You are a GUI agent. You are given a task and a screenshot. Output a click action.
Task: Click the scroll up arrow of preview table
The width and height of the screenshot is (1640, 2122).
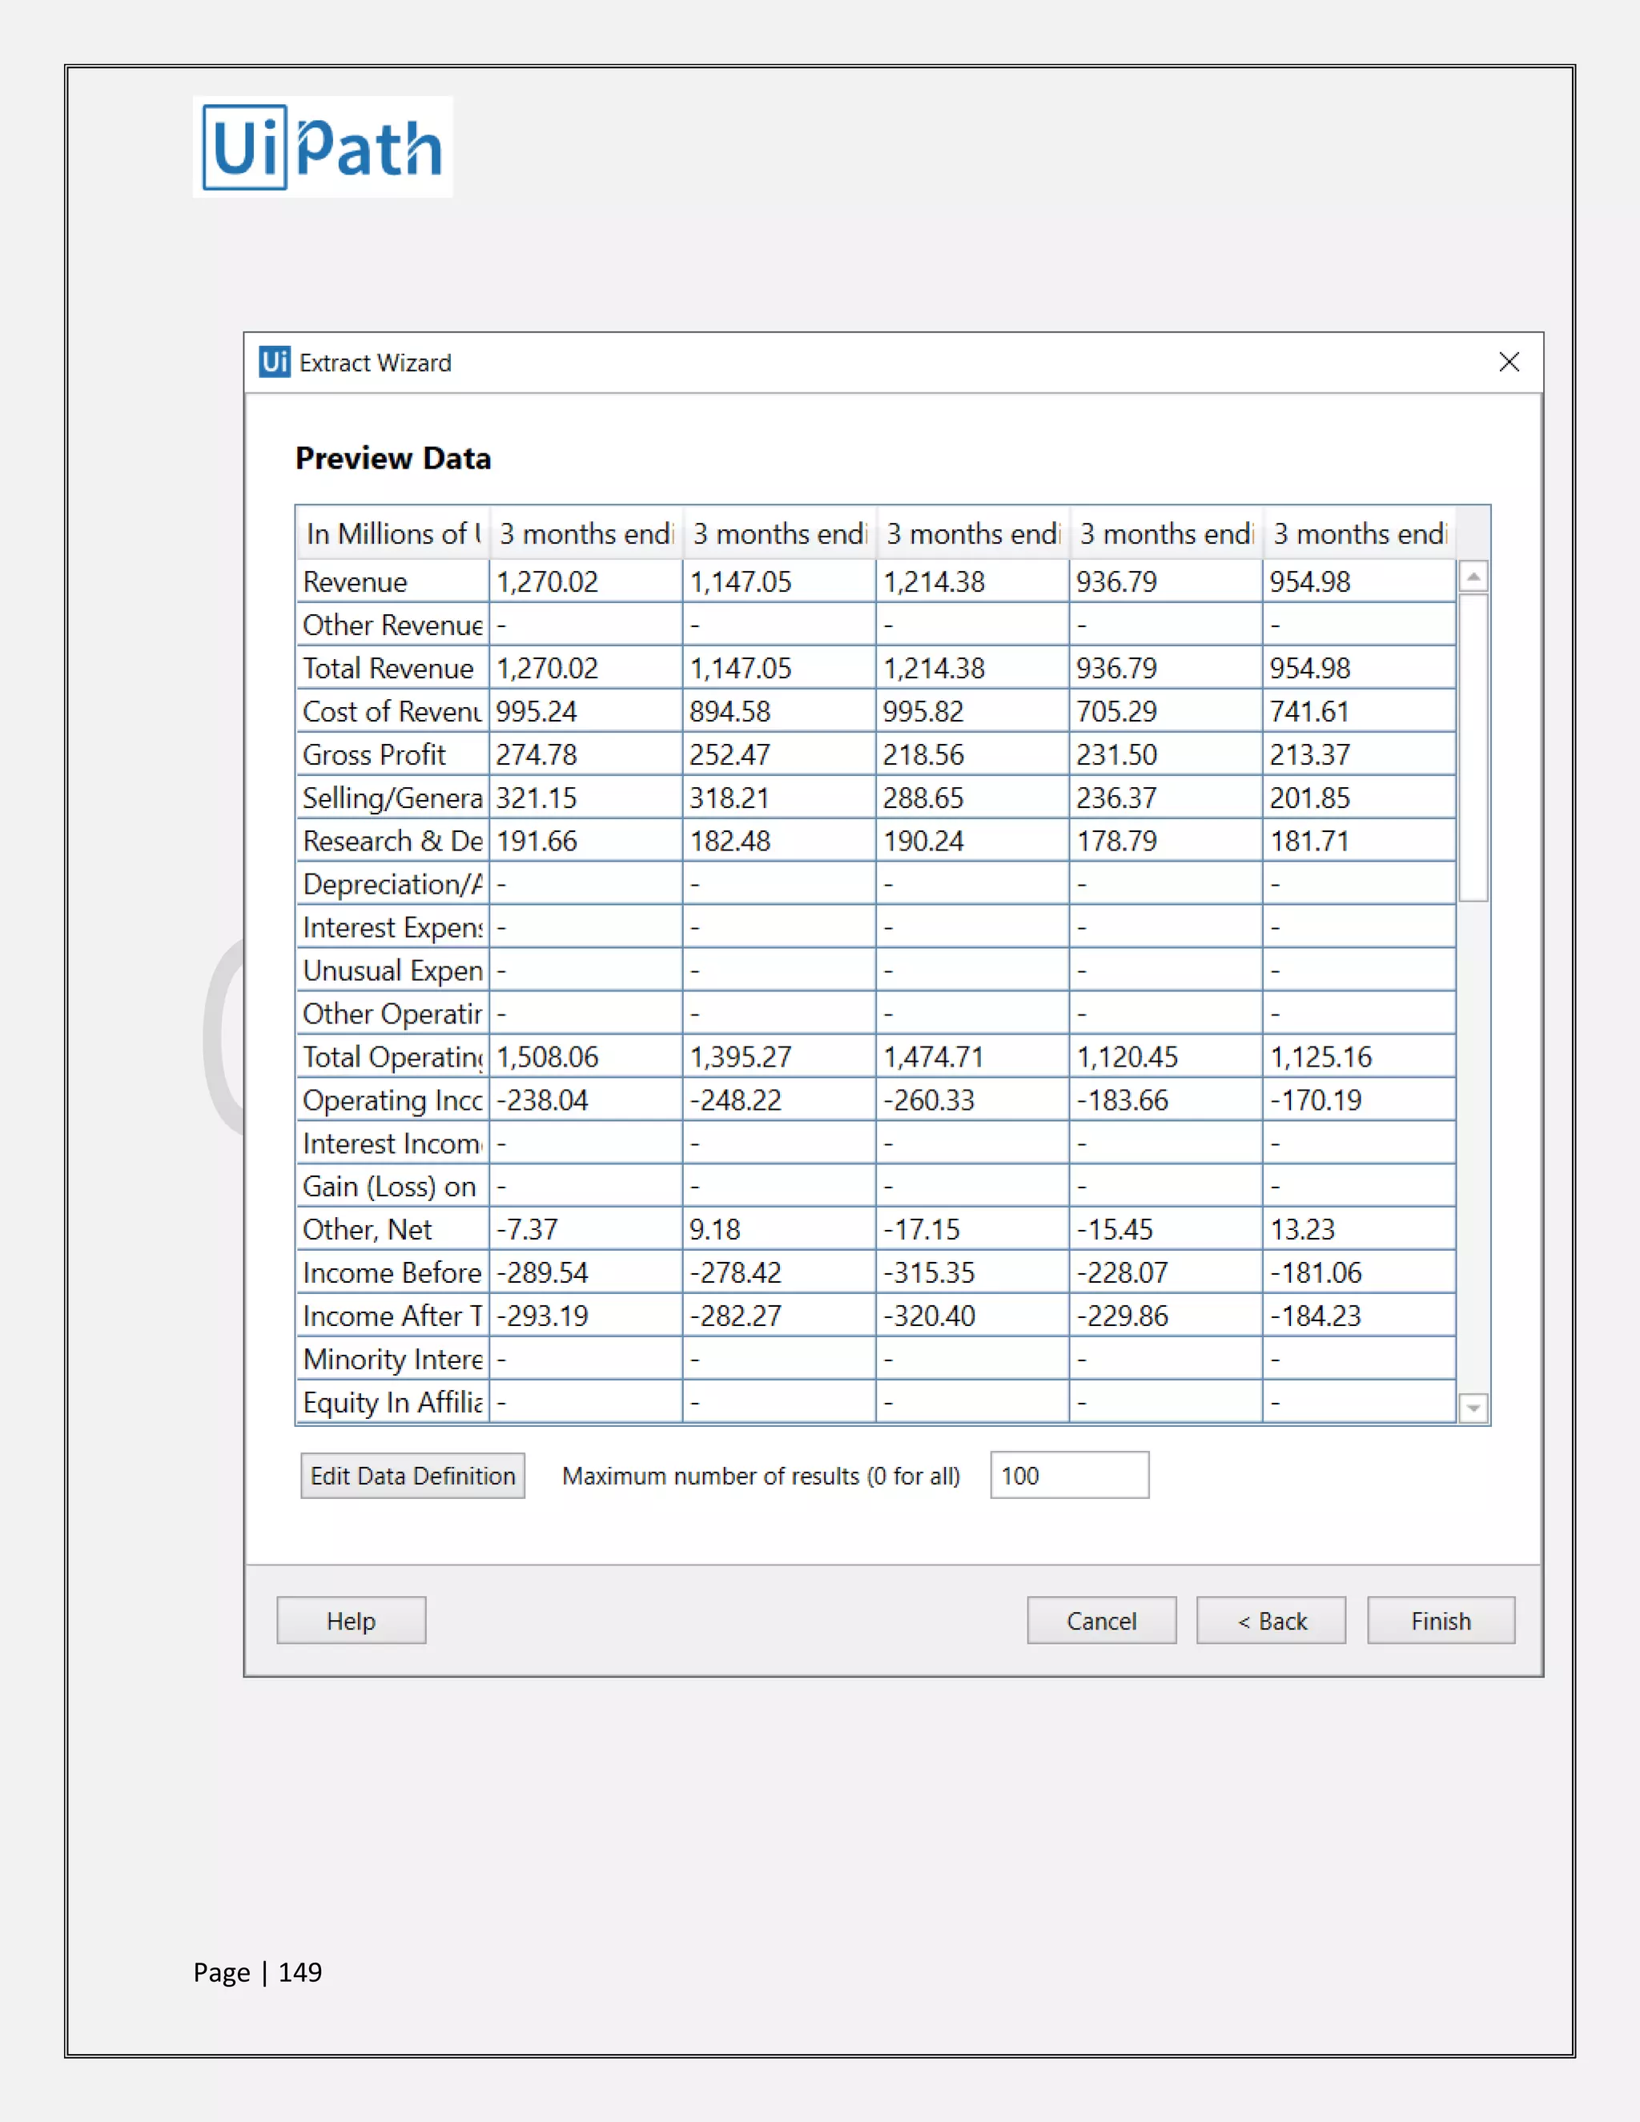1473,577
